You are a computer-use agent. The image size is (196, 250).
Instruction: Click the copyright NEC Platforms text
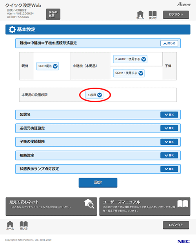(28, 240)
